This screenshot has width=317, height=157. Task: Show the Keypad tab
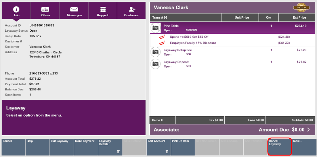click(103, 11)
